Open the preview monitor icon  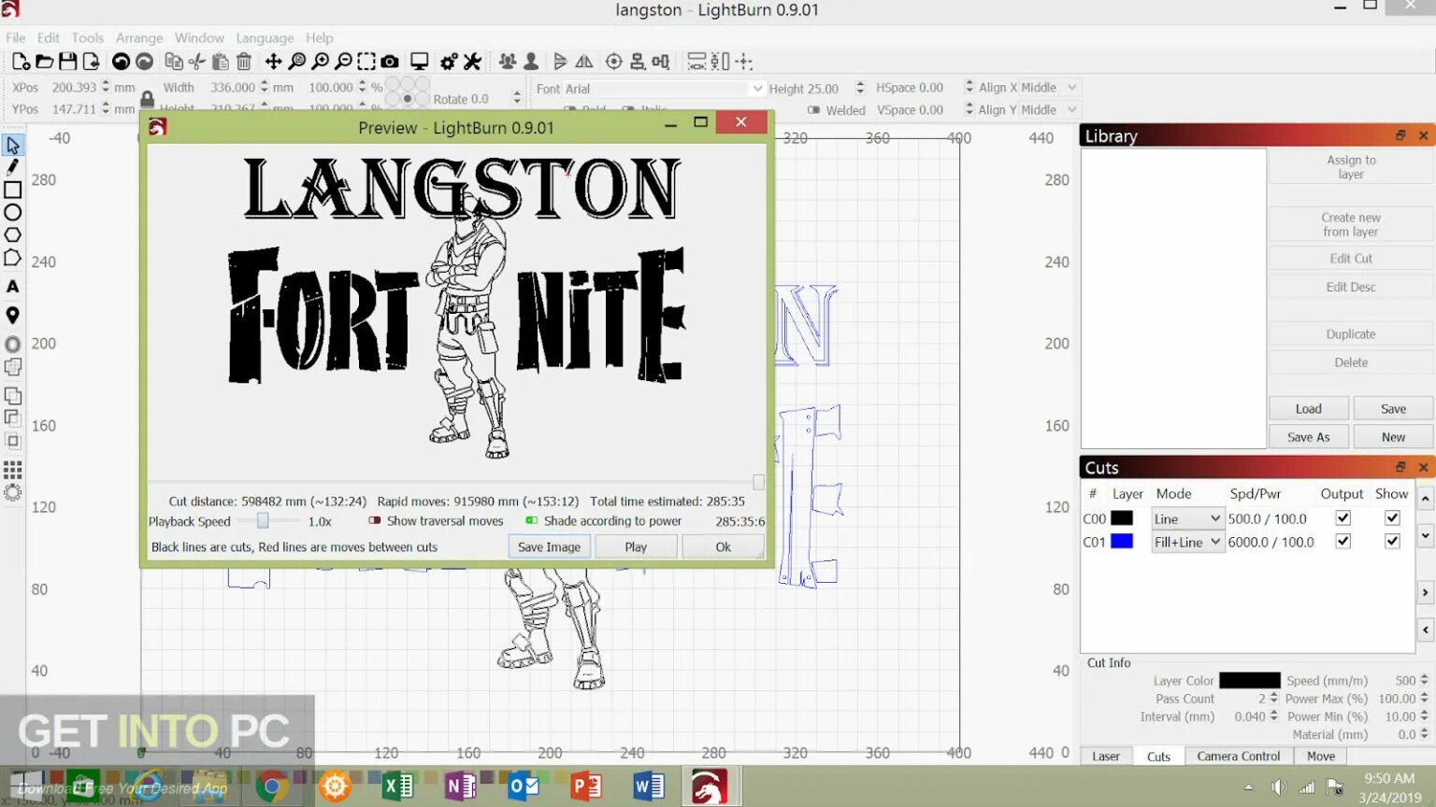[420, 62]
